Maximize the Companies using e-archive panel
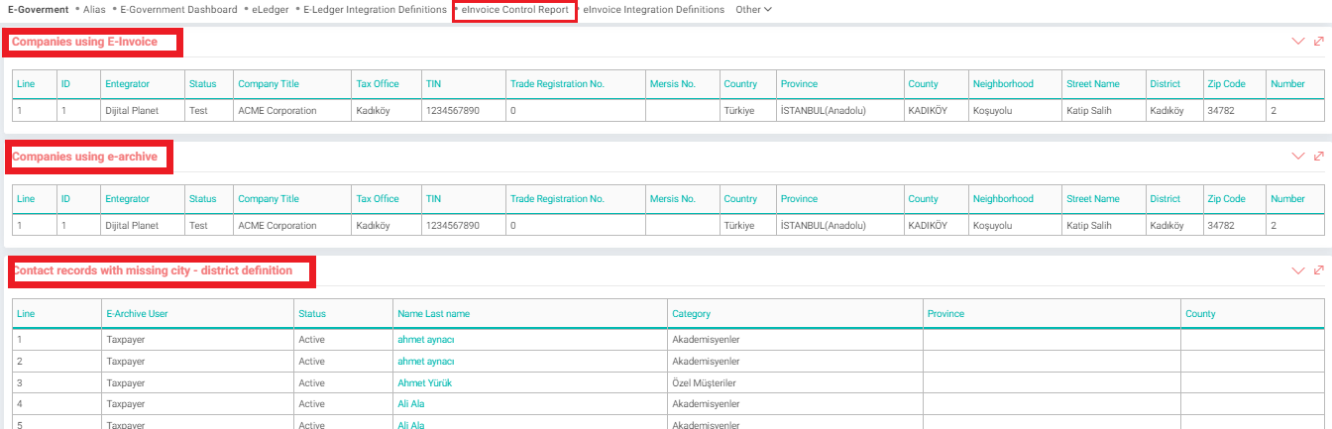The image size is (1332, 429). pos(1318,157)
